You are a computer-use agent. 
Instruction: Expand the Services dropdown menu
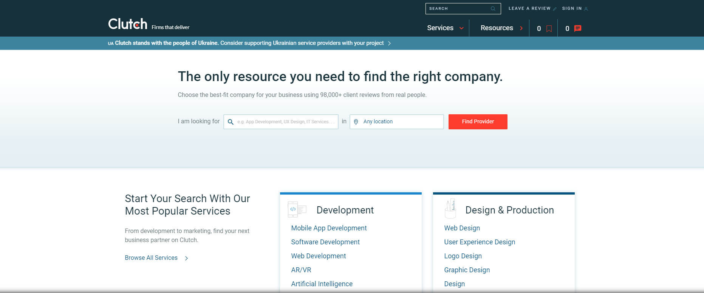(445, 28)
